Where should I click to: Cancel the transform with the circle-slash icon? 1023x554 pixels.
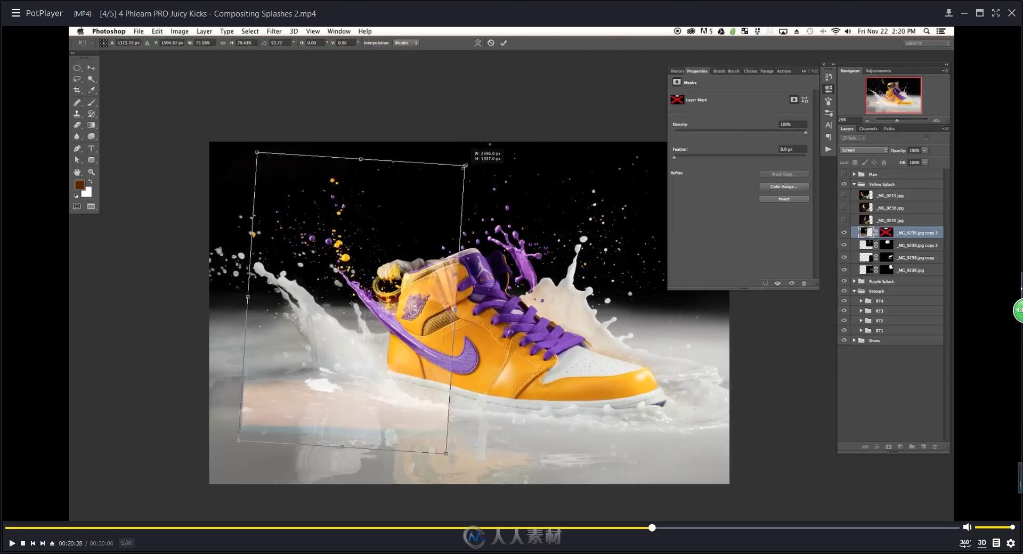pos(491,43)
